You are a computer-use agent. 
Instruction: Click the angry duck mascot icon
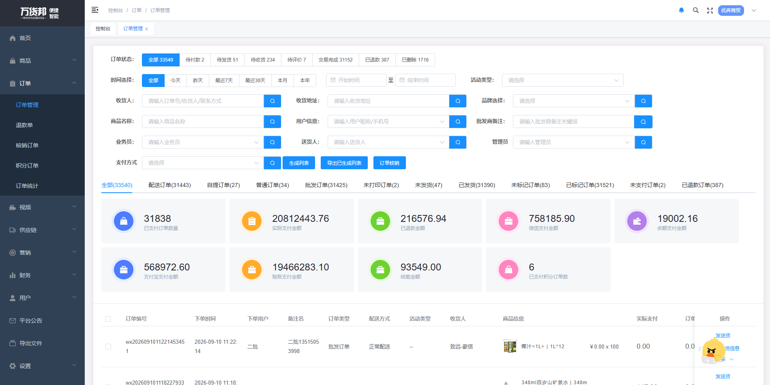tap(712, 351)
